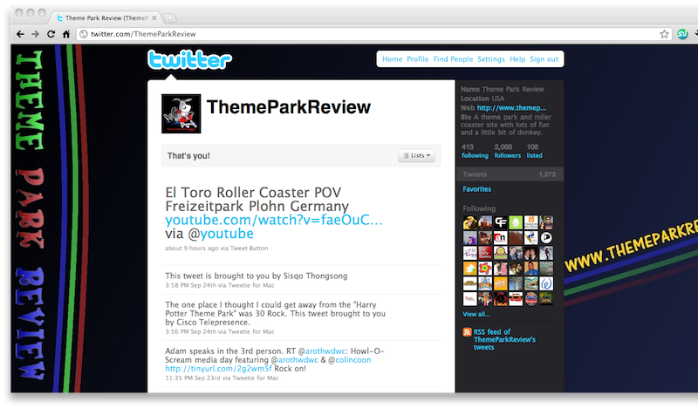Bookmark page with the star icon

pyautogui.click(x=664, y=34)
